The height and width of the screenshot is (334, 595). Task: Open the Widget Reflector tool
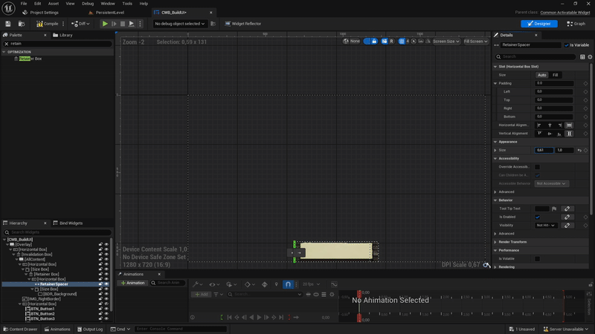[x=242, y=24]
